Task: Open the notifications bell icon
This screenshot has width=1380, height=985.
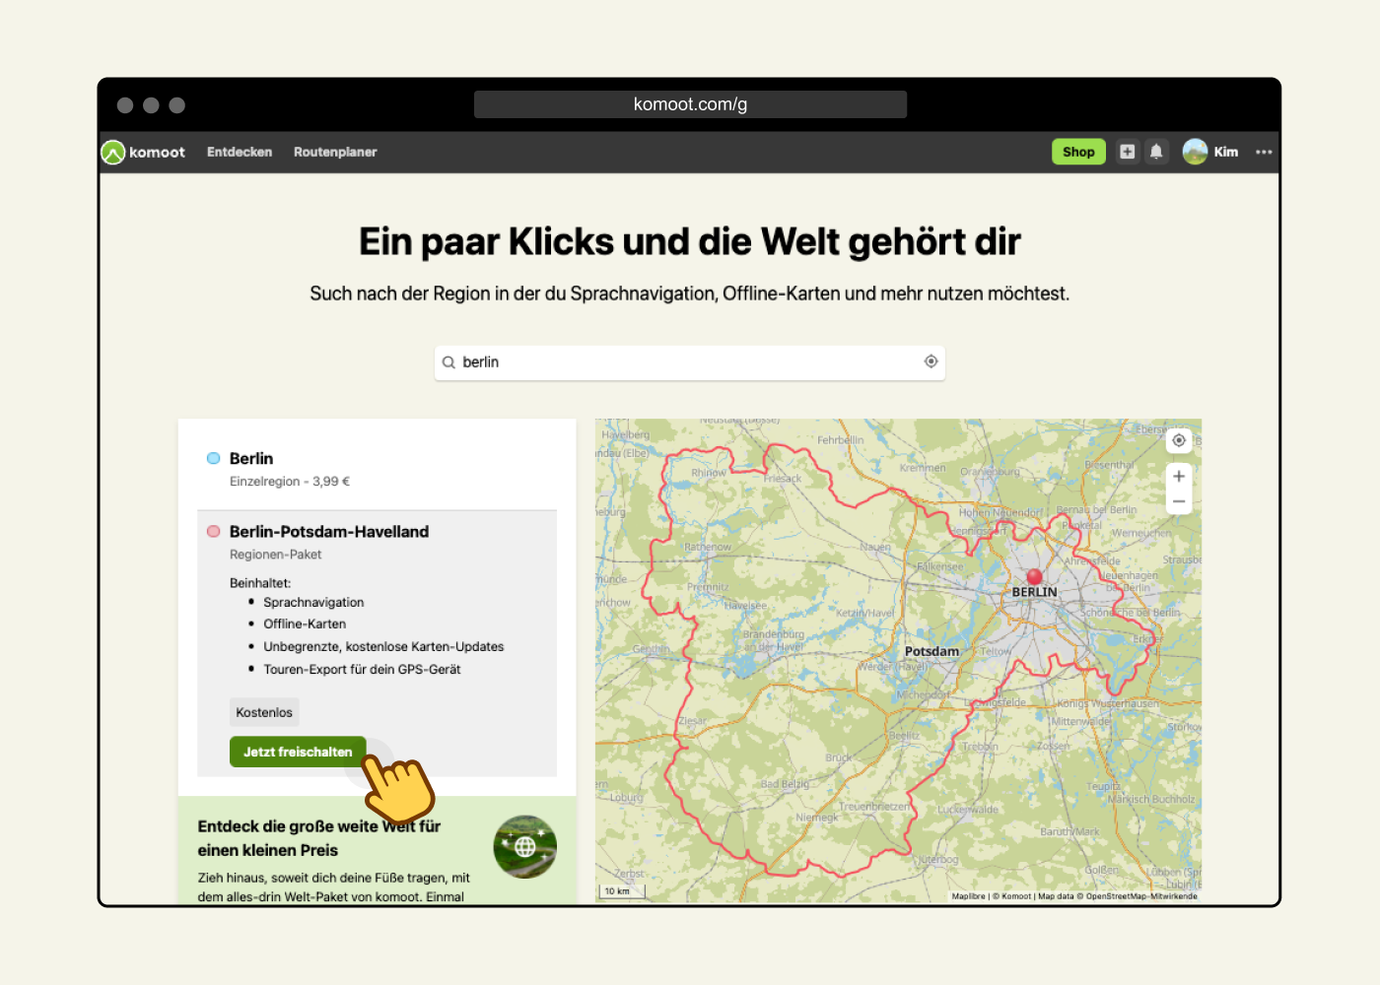Action: click(x=1156, y=152)
